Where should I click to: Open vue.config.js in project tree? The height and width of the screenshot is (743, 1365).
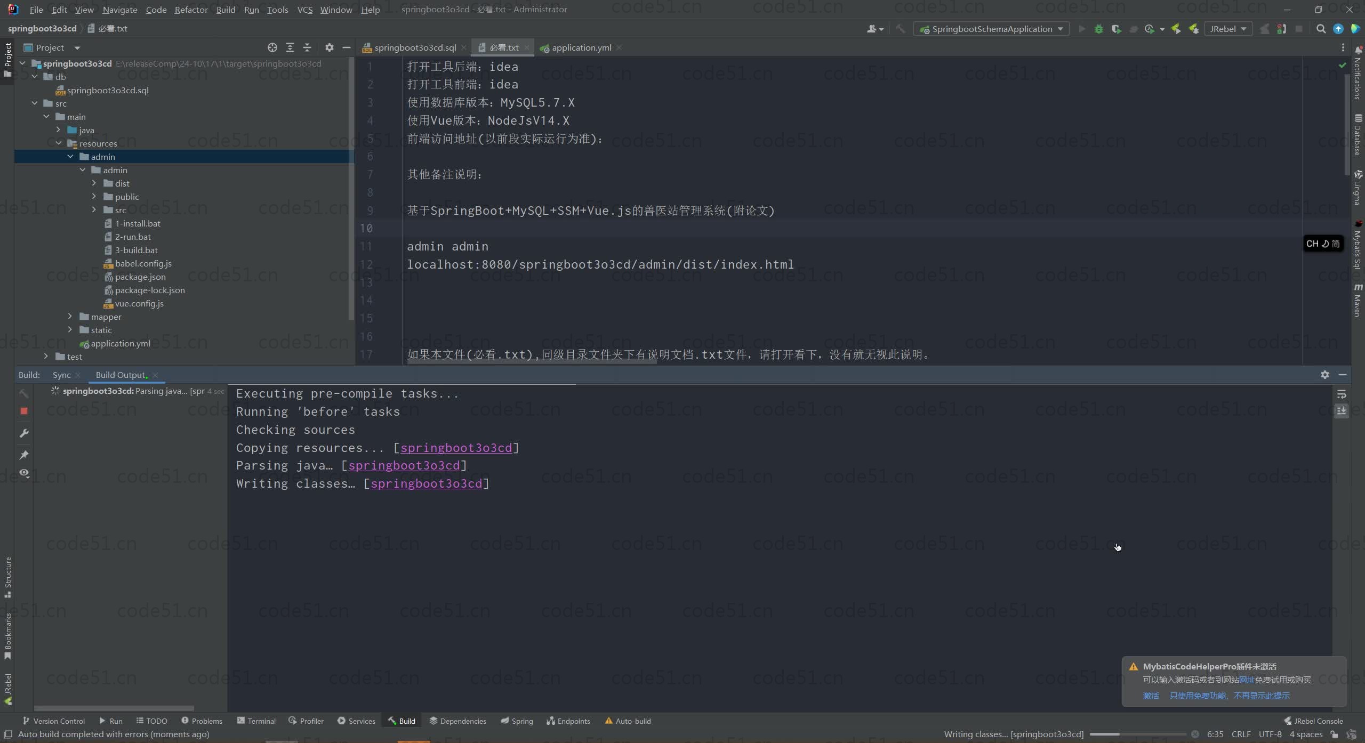139,303
